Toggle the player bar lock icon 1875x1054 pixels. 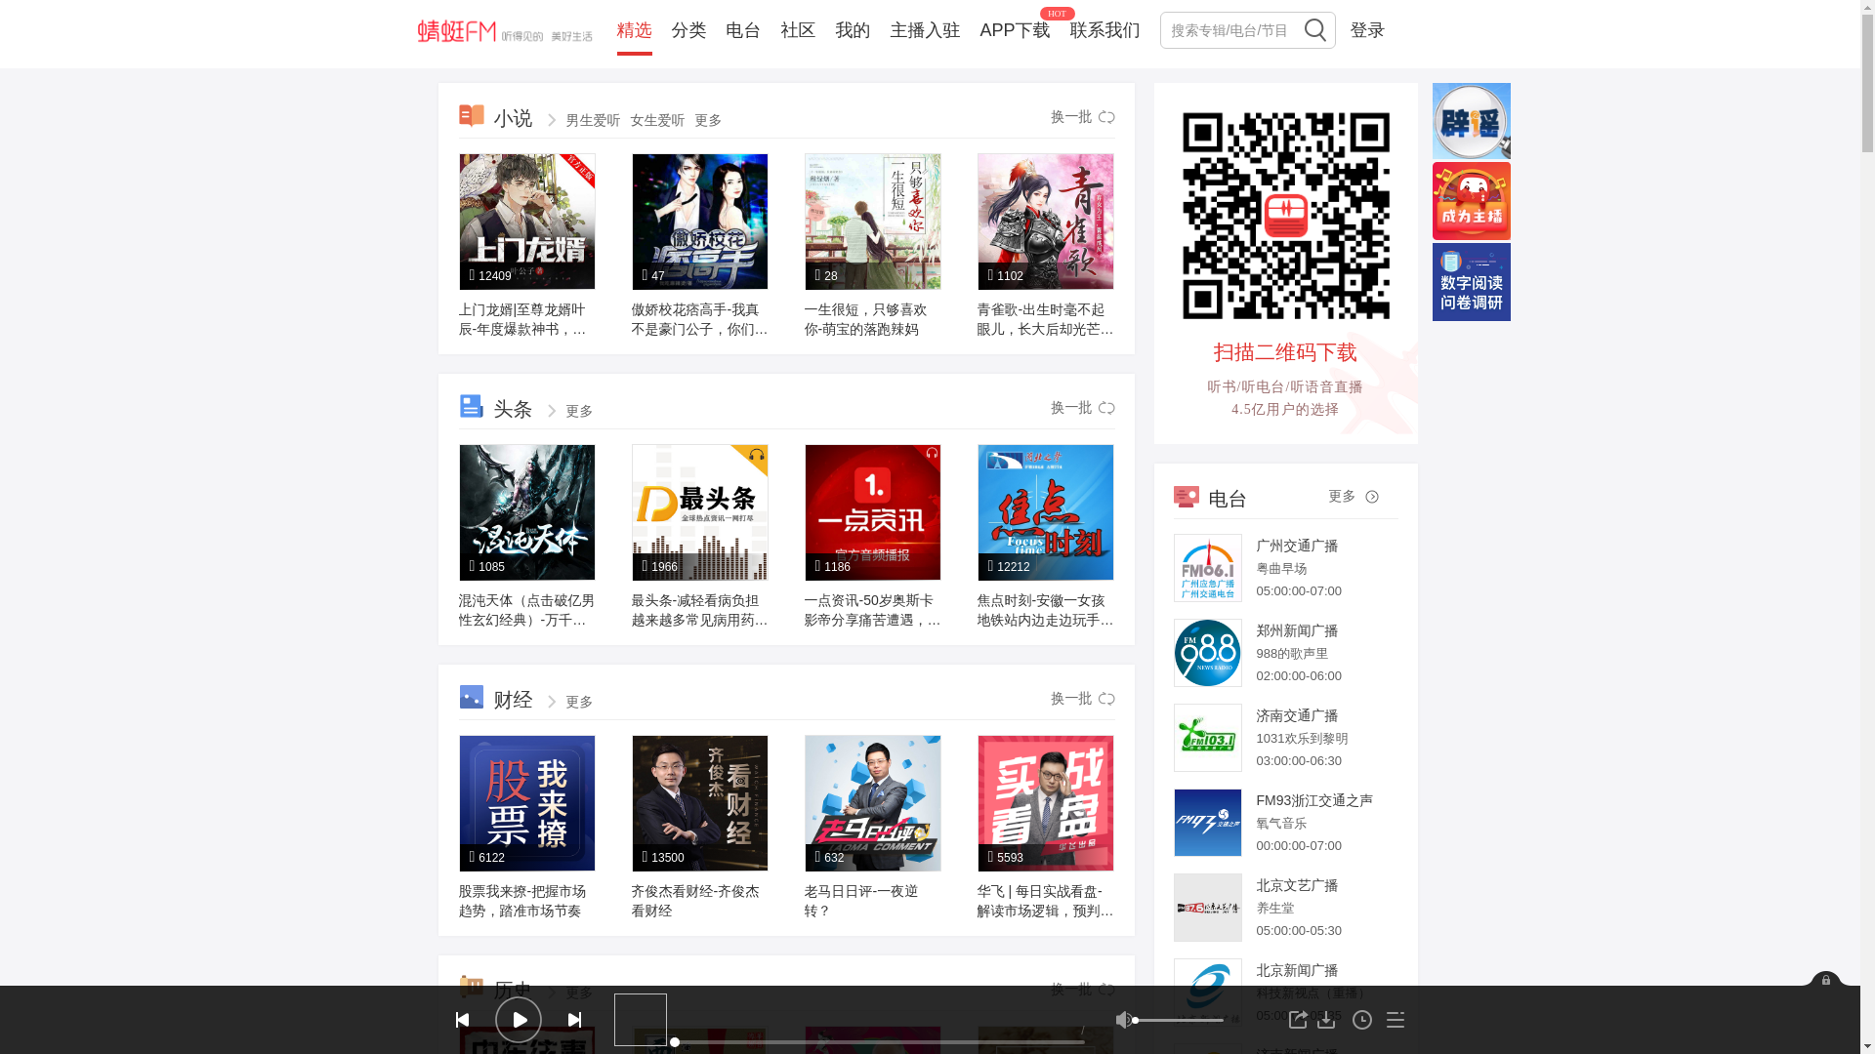pos(1825,980)
